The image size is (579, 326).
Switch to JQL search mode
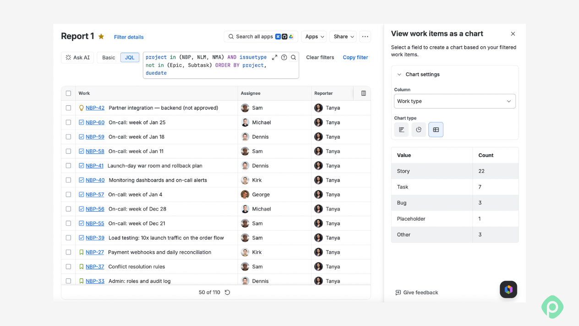click(130, 57)
